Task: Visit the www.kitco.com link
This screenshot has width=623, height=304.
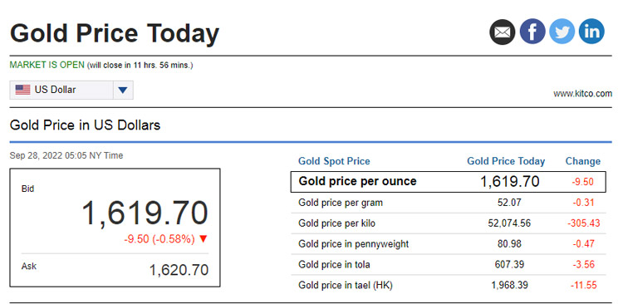Action: (582, 94)
